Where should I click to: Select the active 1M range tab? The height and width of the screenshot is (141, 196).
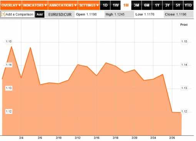(x=126, y=5)
